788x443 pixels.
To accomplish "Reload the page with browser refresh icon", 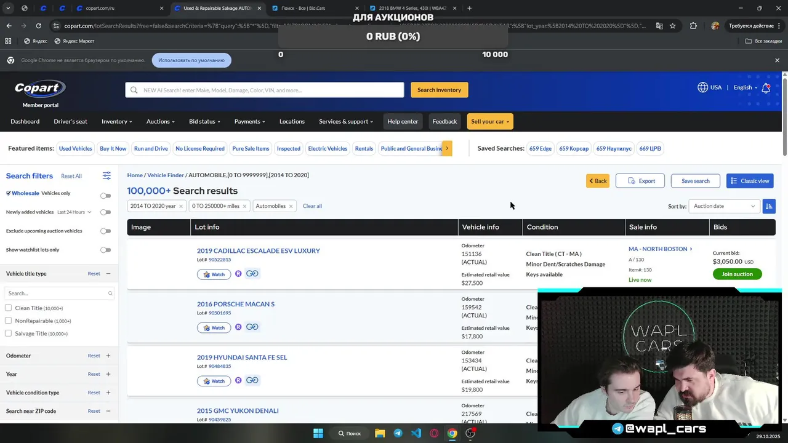I will tap(38, 26).
